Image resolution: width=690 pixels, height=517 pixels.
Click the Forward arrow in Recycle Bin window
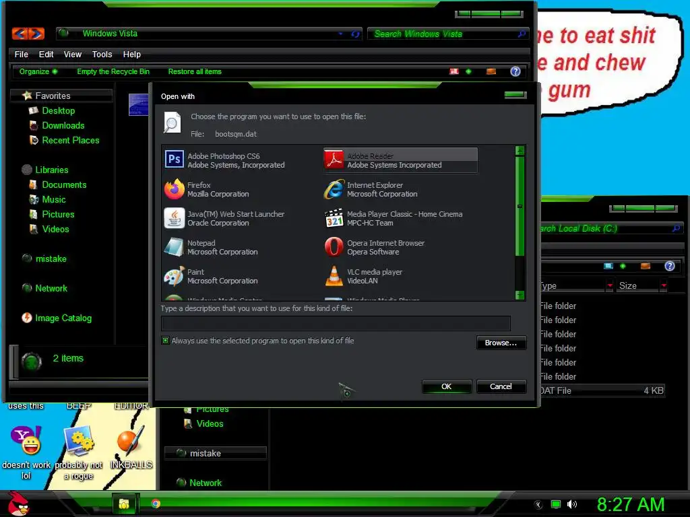click(36, 34)
